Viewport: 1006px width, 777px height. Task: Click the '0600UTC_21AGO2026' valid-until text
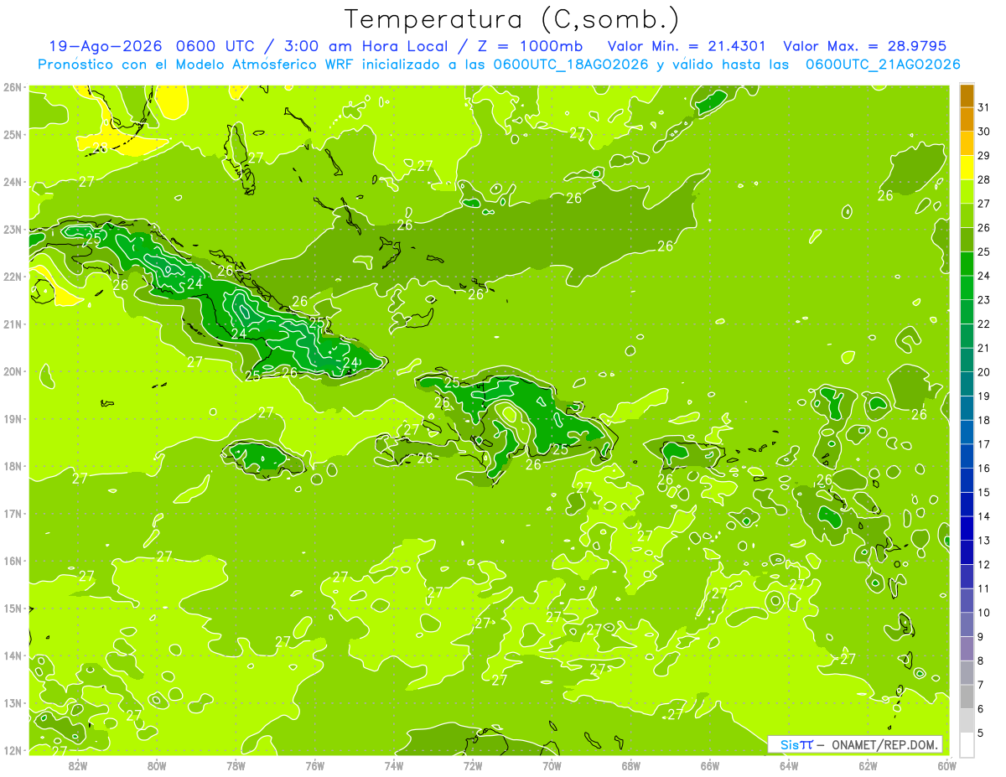[883, 65]
